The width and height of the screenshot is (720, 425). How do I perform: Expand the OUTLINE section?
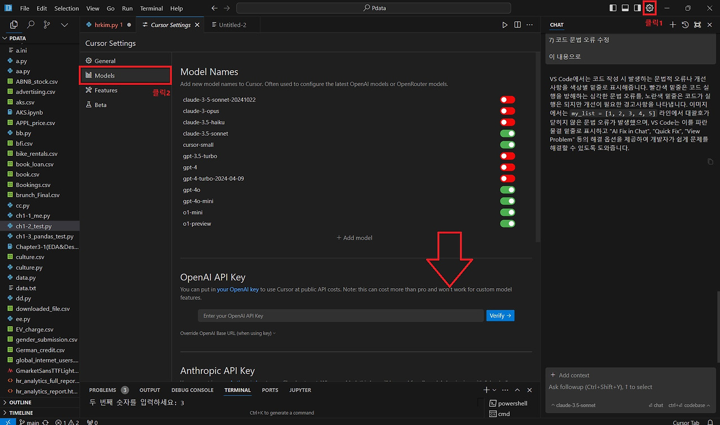(x=39, y=402)
